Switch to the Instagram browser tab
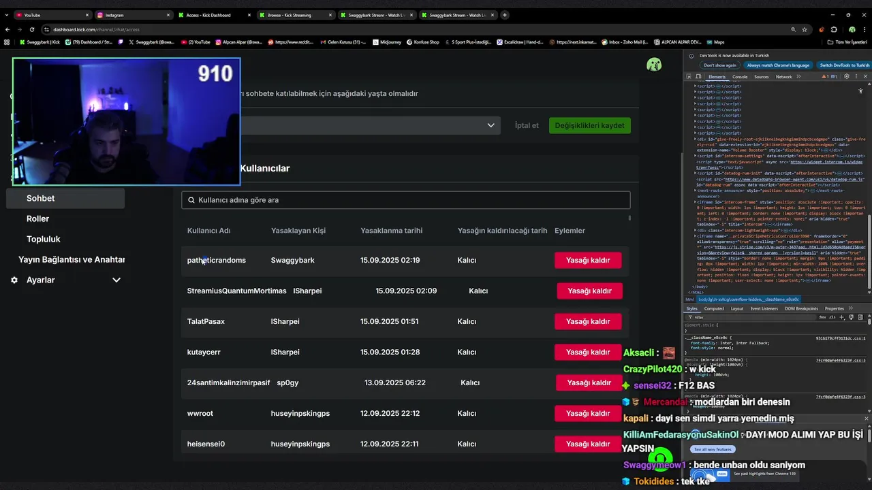Viewport: 872px width, 490px height. (134, 14)
